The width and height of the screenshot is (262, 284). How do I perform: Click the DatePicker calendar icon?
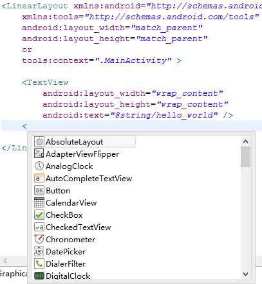coord(39,251)
